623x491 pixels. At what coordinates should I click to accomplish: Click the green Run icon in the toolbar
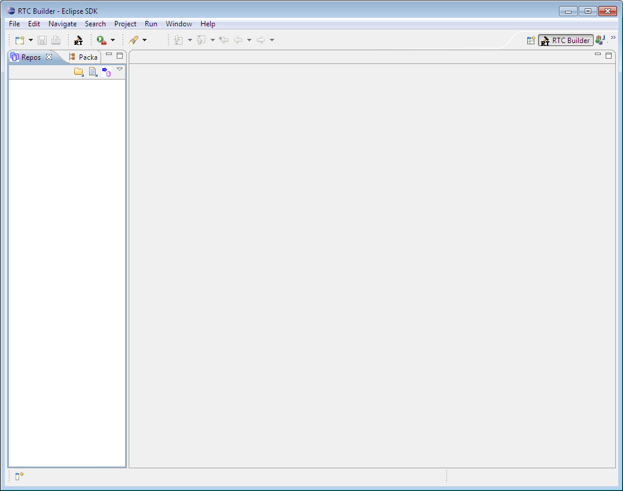[102, 40]
